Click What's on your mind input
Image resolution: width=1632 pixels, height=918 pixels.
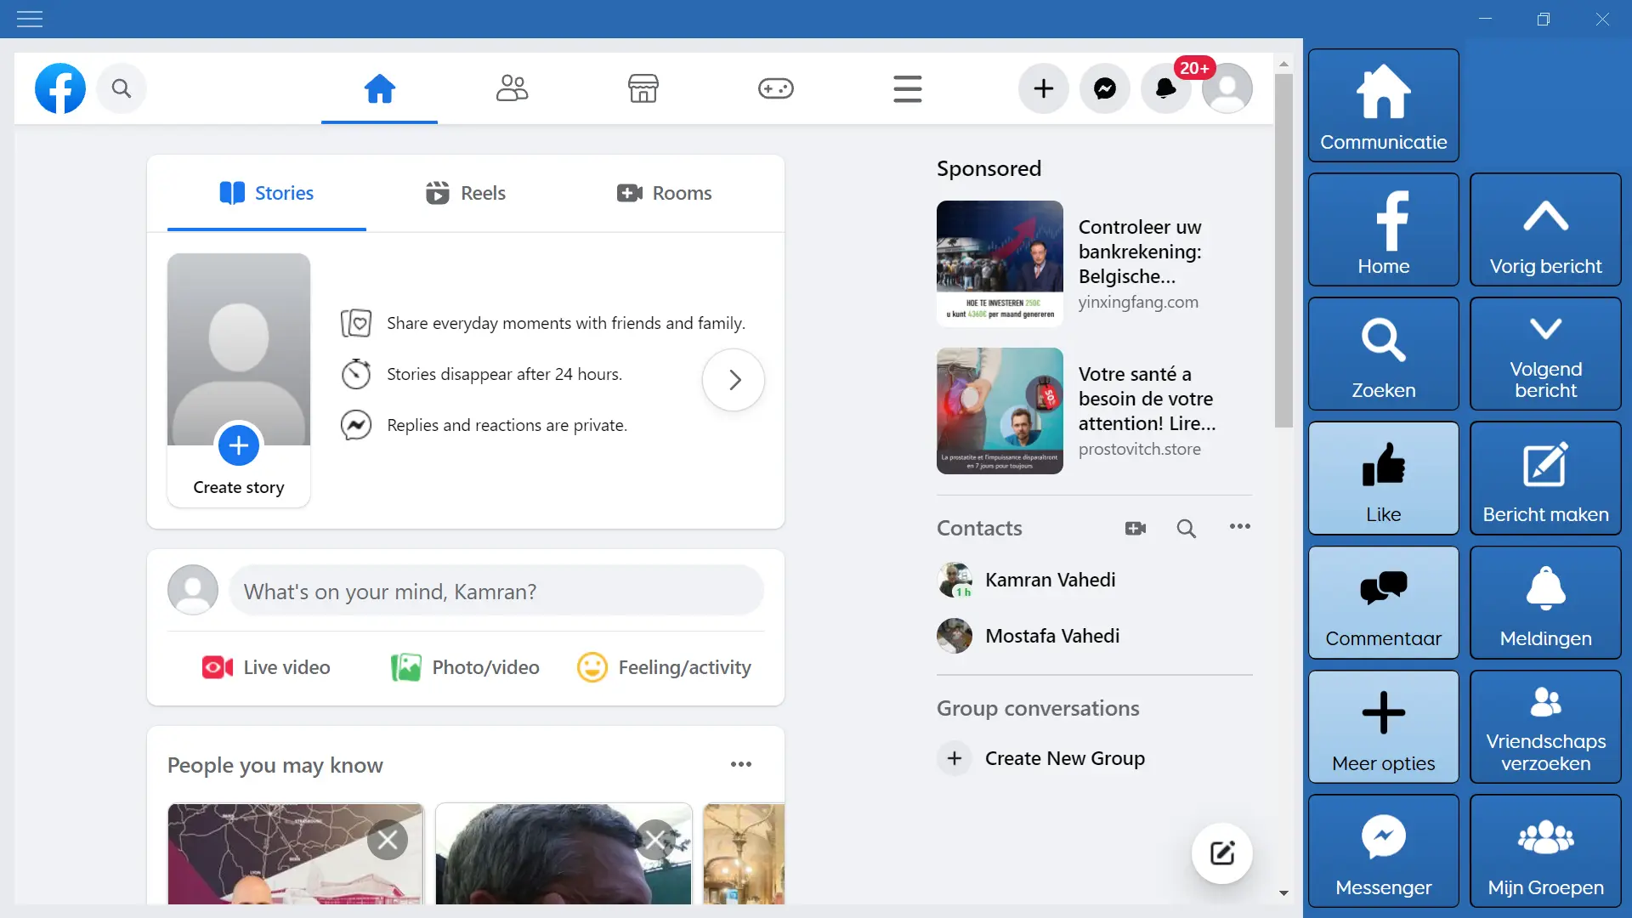(496, 591)
